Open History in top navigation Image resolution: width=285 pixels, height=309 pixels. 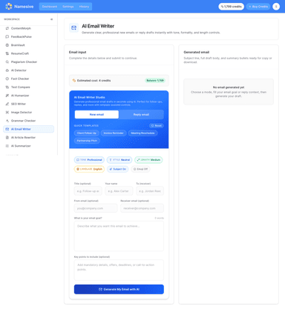84,7
